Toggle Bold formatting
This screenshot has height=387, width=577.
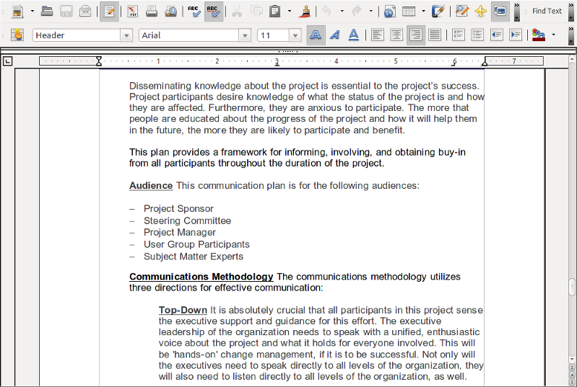[x=316, y=35]
